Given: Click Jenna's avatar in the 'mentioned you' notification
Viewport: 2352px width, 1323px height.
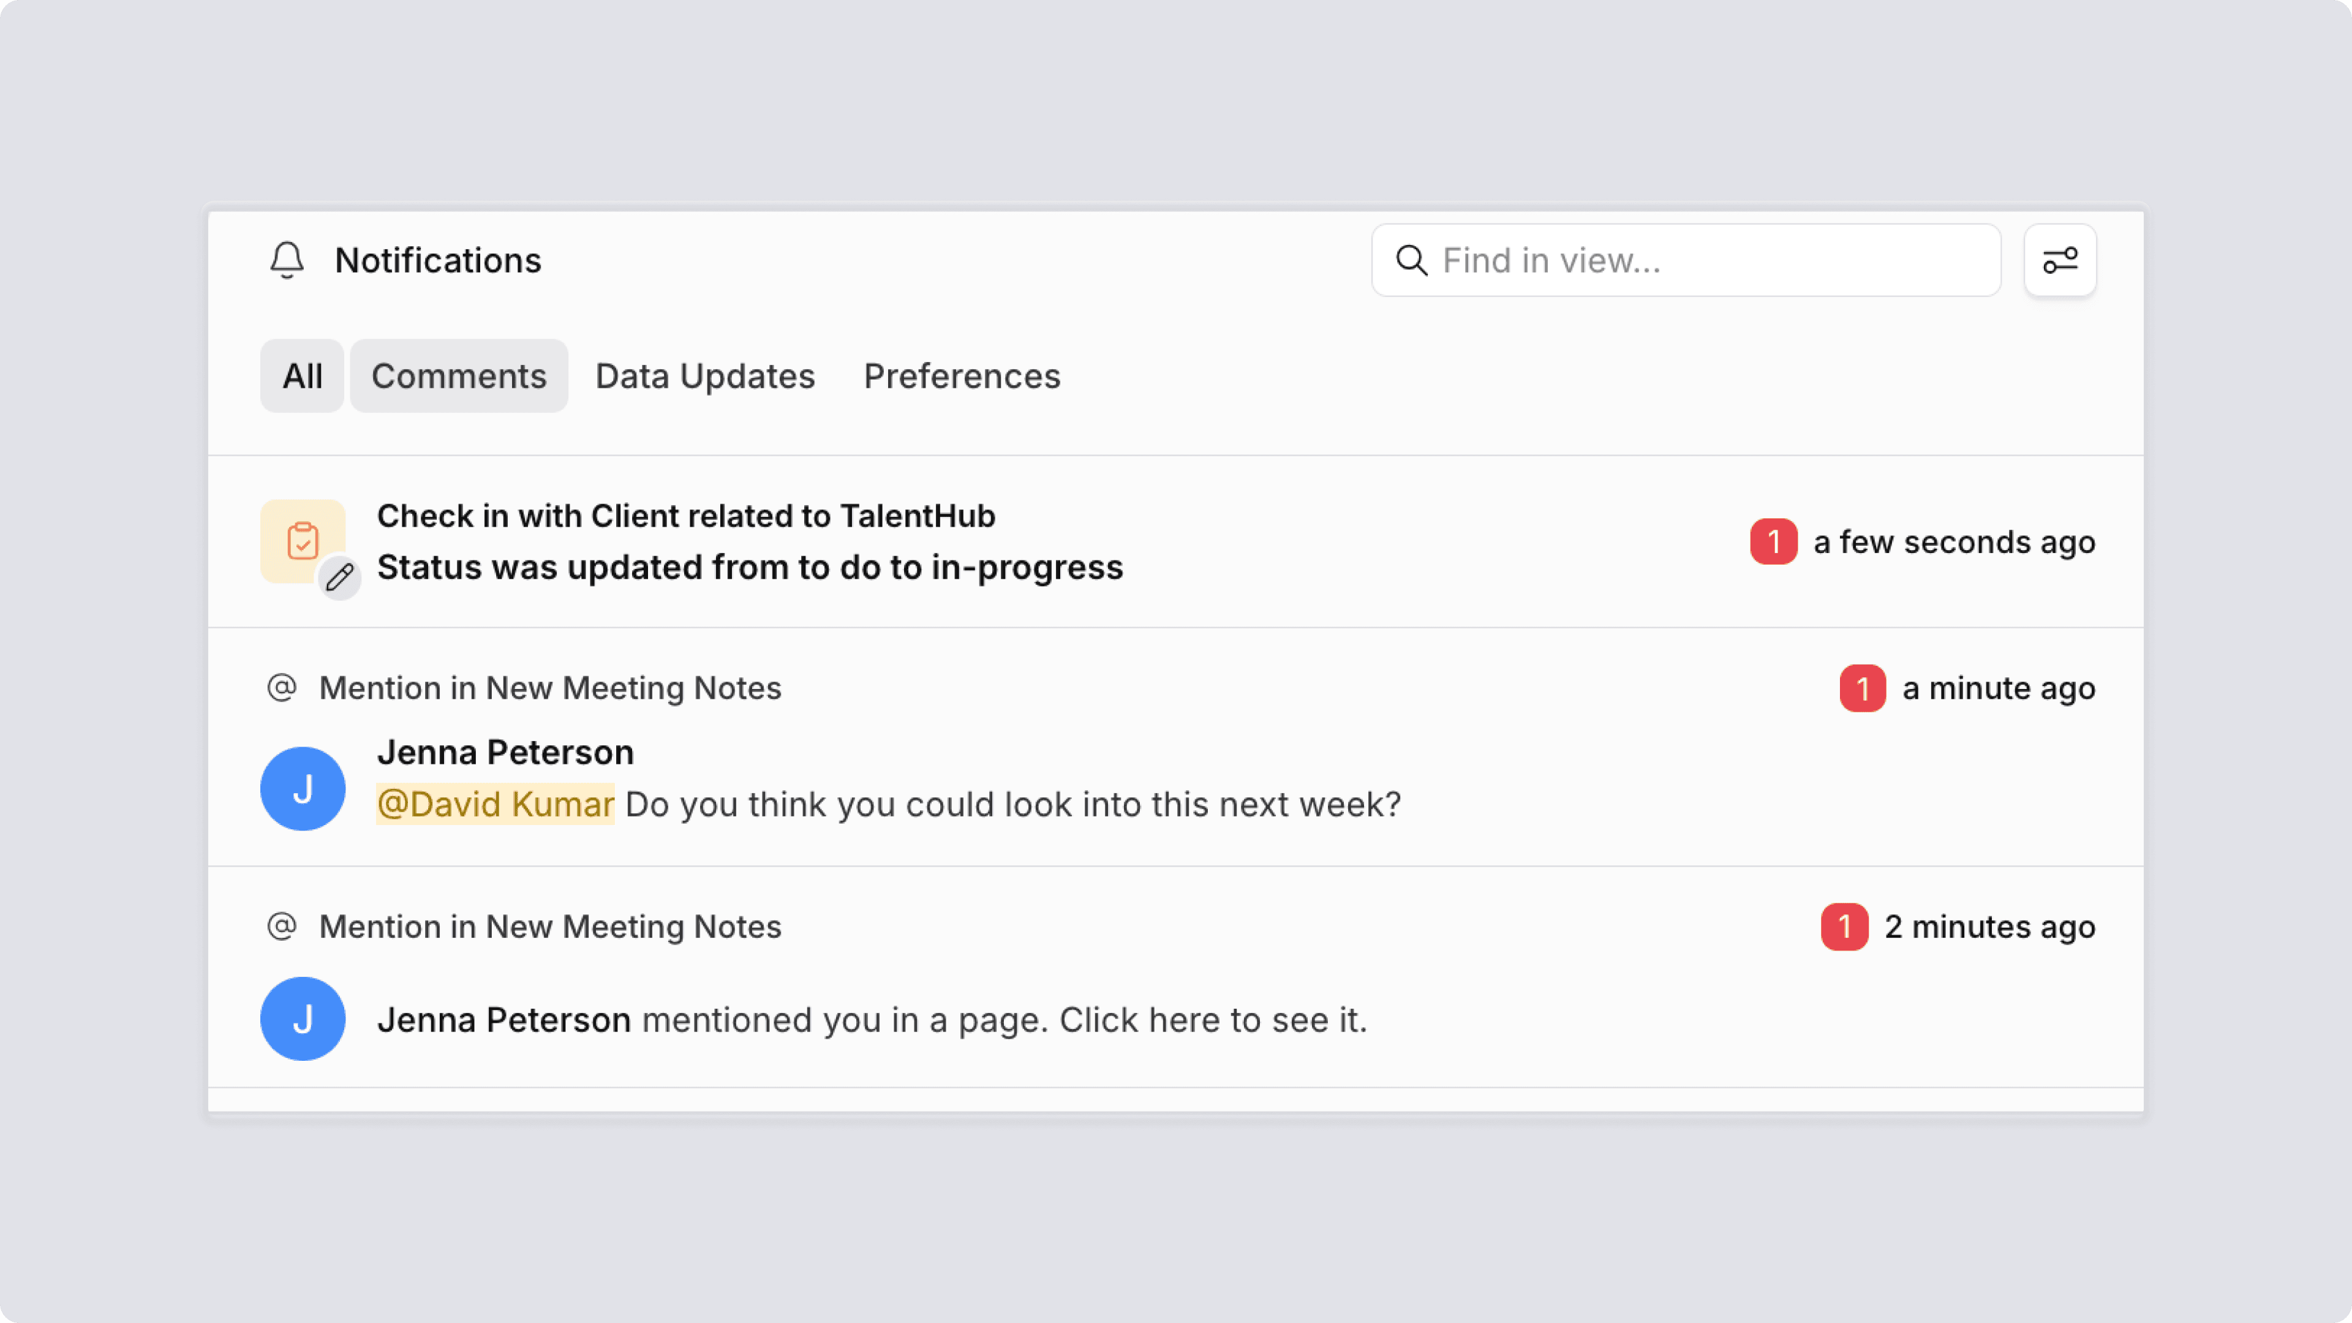Looking at the screenshot, I should 302,1019.
